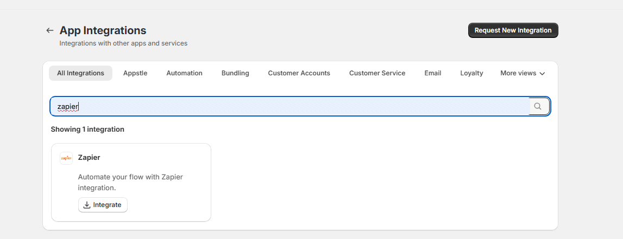Click the Zapier integration title
The image size is (623, 239).
[x=89, y=157]
